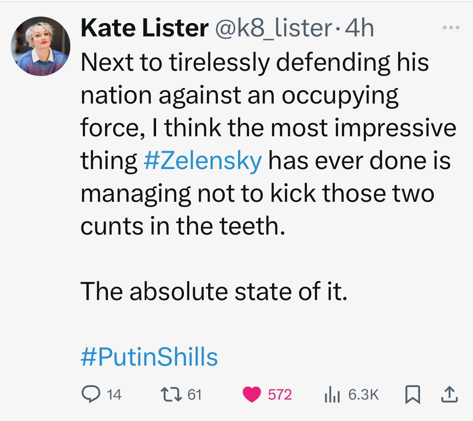
Task: Click the reply count of 14
Action: (114, 395)
